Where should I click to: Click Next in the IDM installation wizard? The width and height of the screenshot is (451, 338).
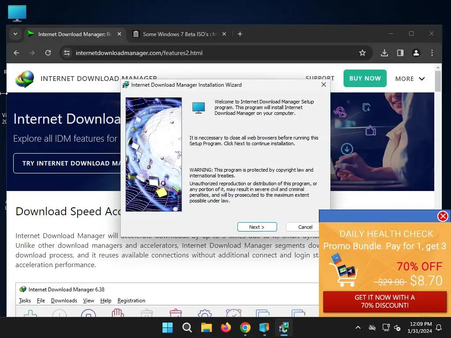tap(257, 227)
